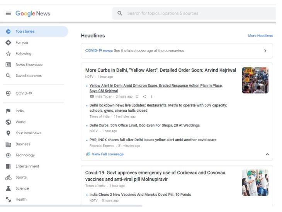Click the horizontal scrollbar at bottom

coord(71,205)
